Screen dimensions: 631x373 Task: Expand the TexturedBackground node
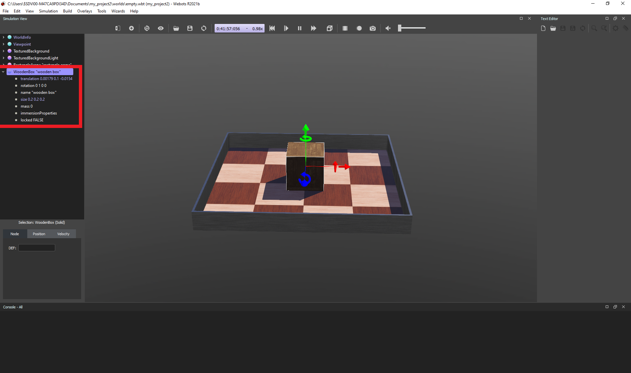4,51
